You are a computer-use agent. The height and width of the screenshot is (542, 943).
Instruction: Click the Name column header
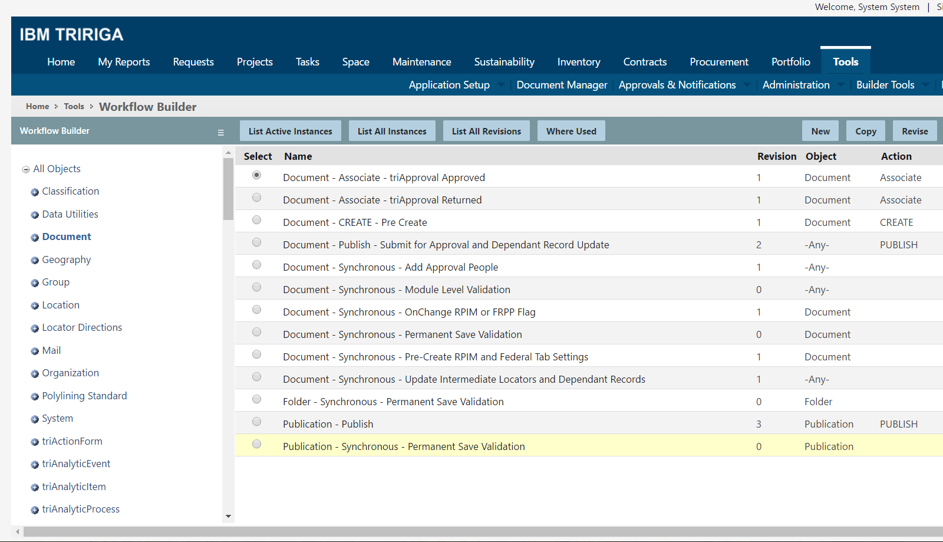pyautogui.click(x=298, y=156)
